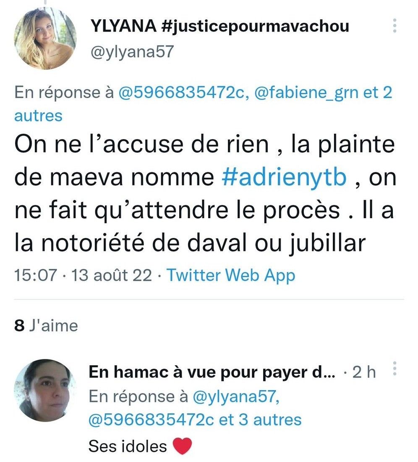Click the 2 h reply timestamp
Screen dimensions: 418x462
pos(364,372)
